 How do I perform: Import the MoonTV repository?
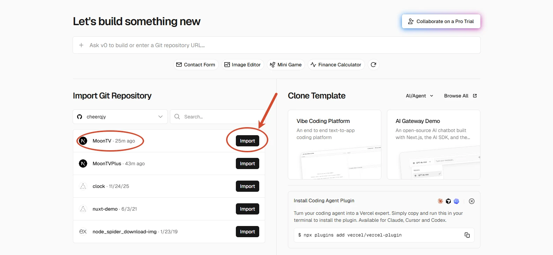tap(247, 141)
